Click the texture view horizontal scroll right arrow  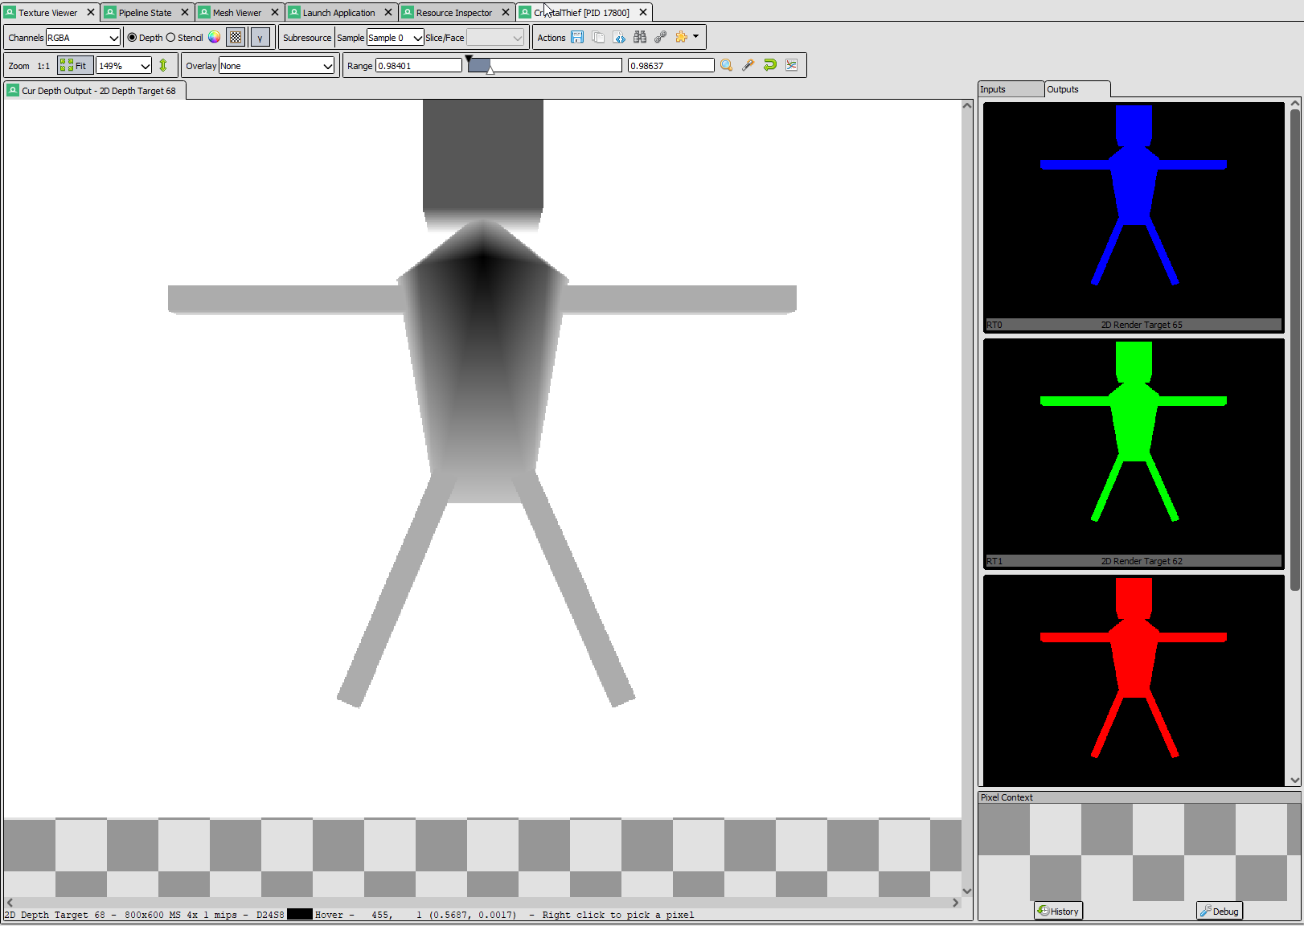(955, 903)
